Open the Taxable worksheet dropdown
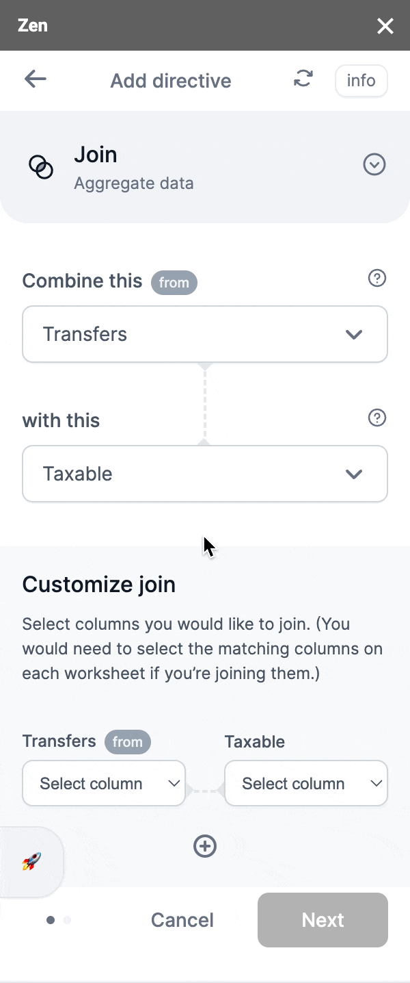 pos(204,474)
